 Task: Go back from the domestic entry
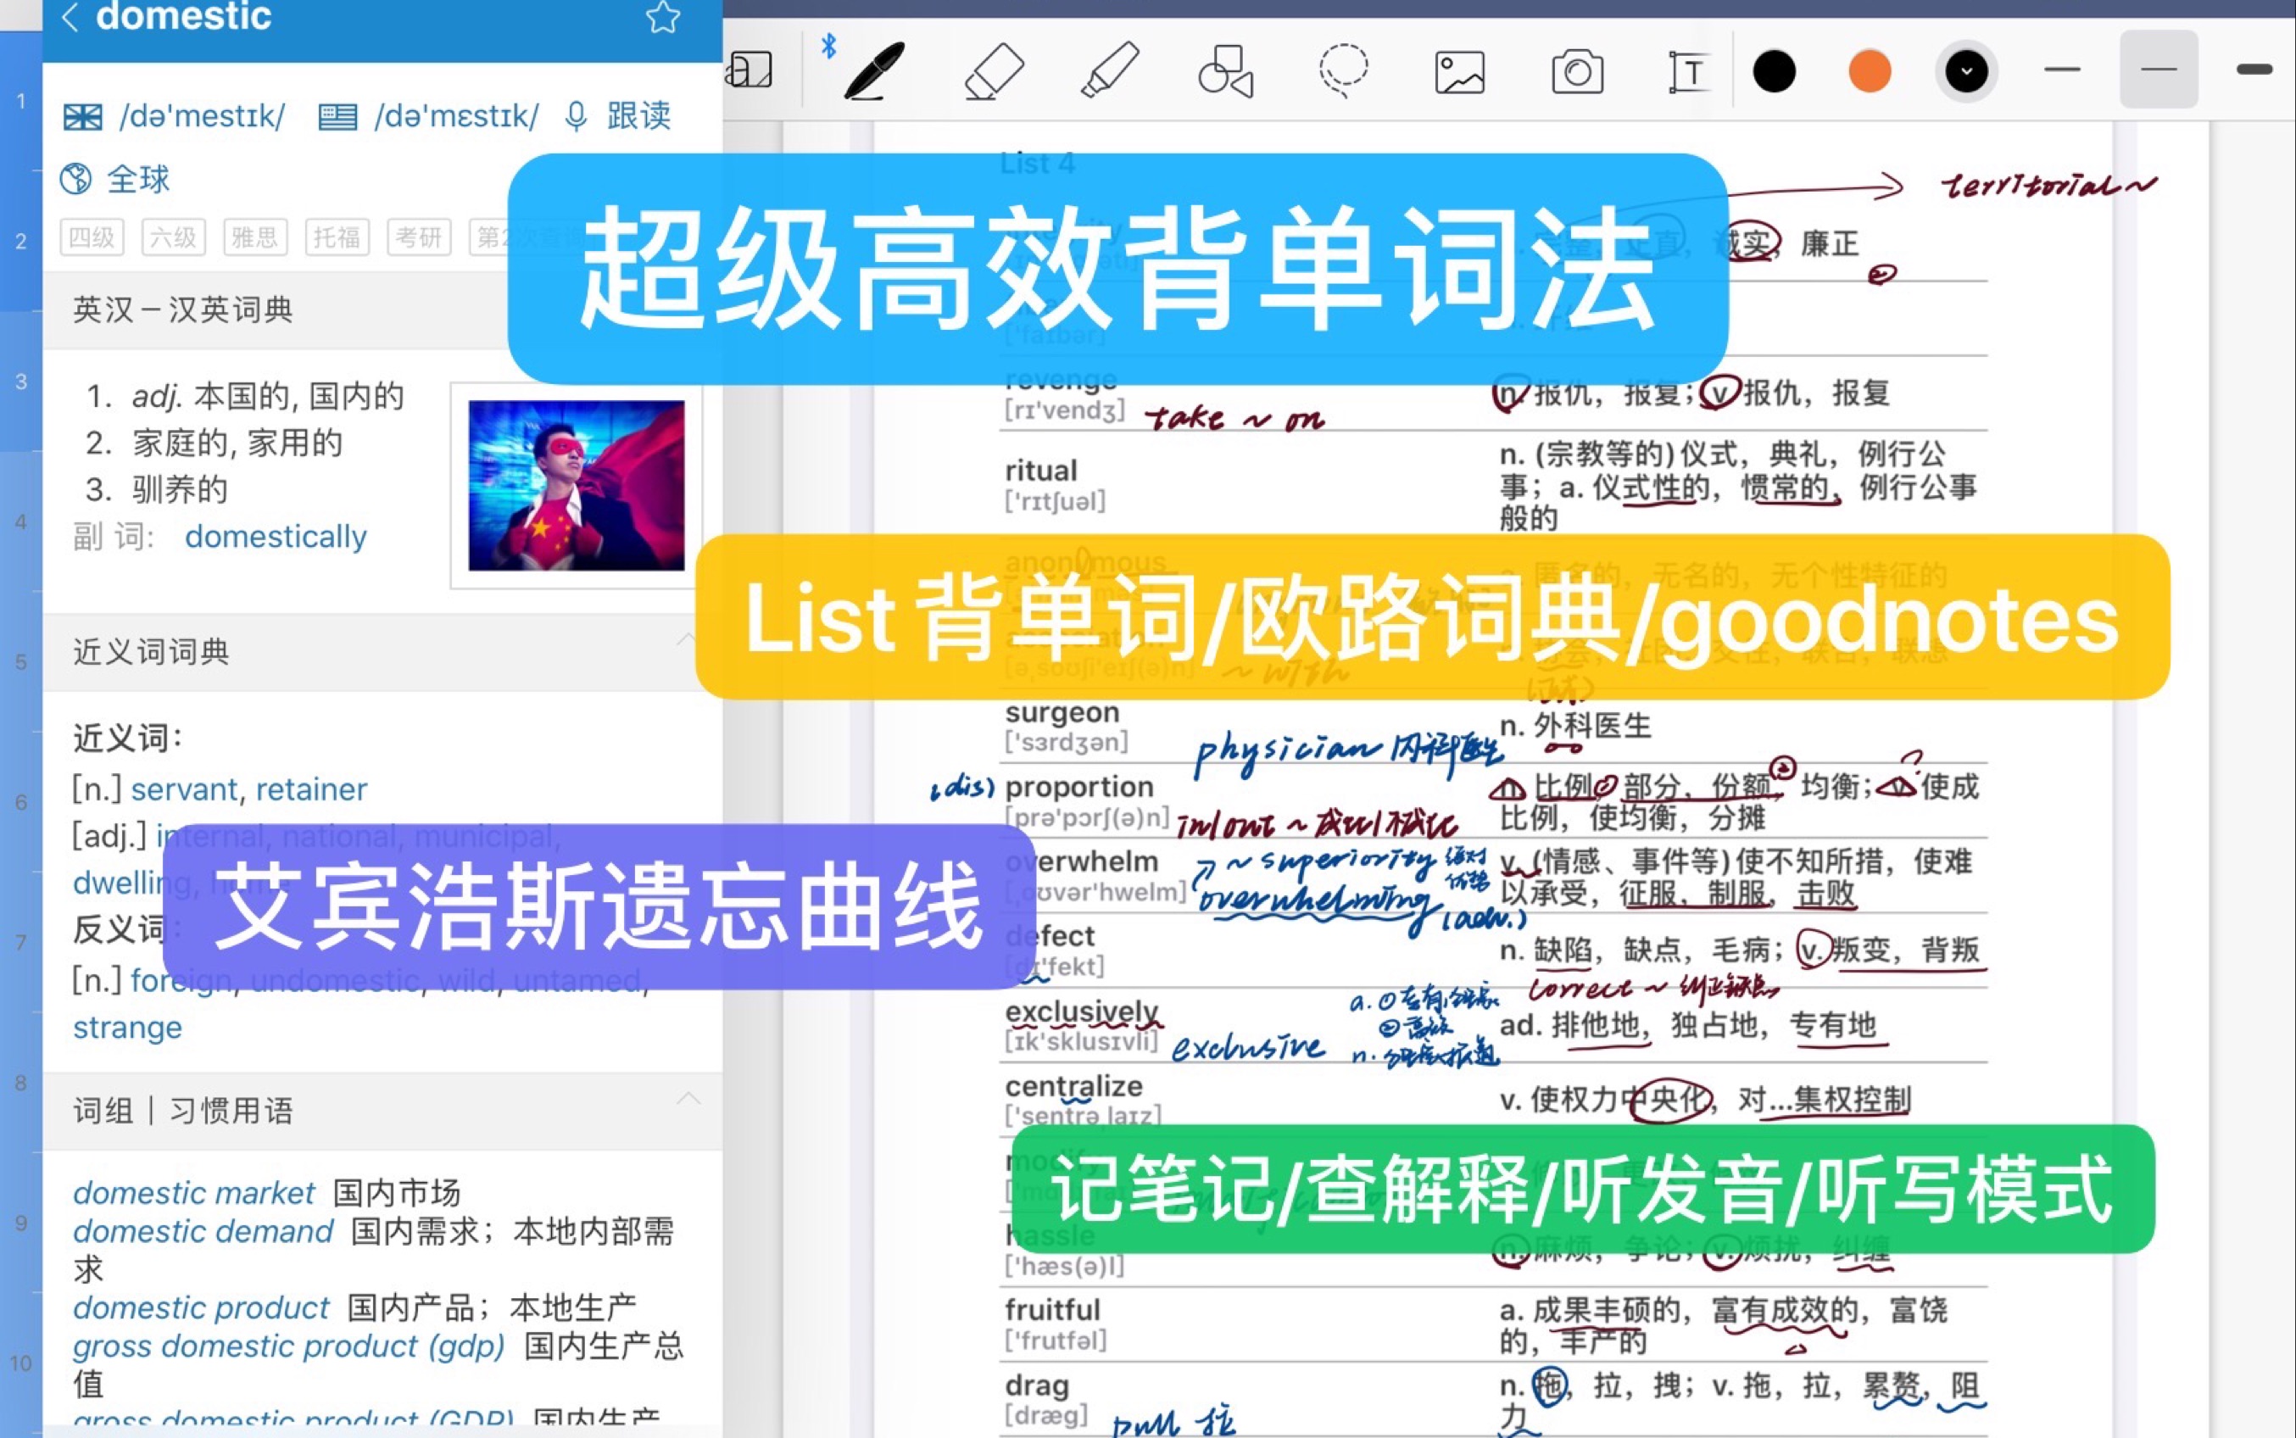tap(70, 16)
